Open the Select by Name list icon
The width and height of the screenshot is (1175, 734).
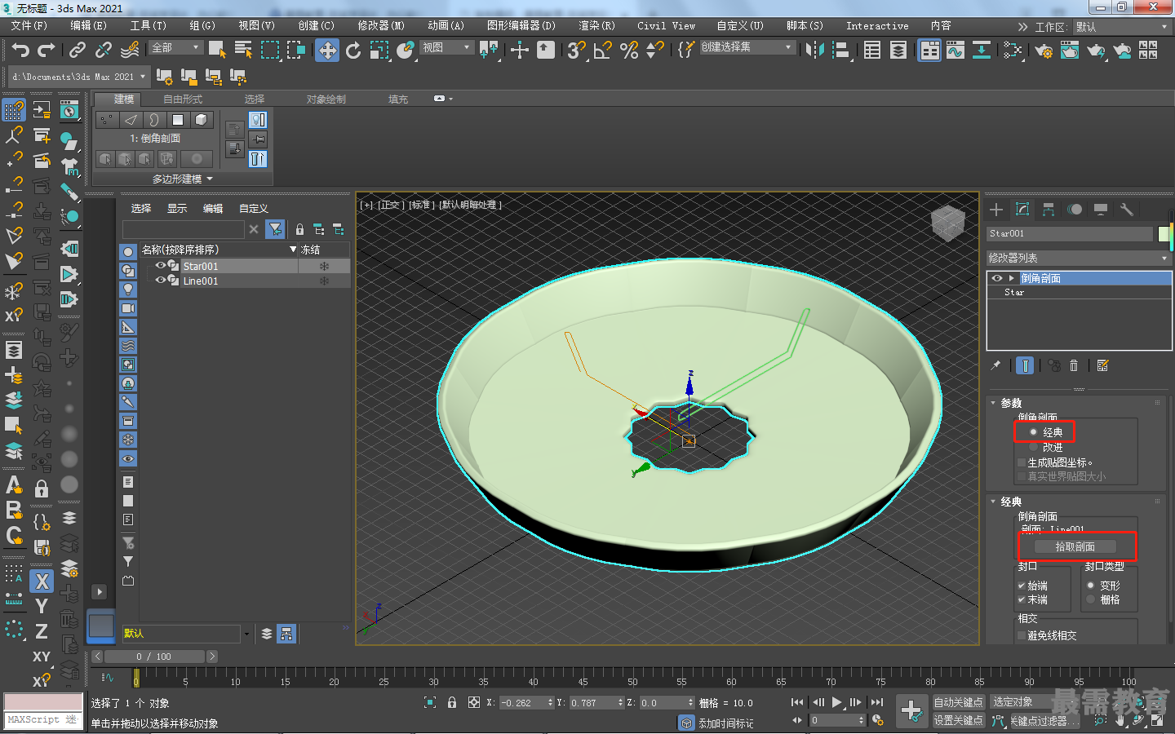click(x=243, y=51)
